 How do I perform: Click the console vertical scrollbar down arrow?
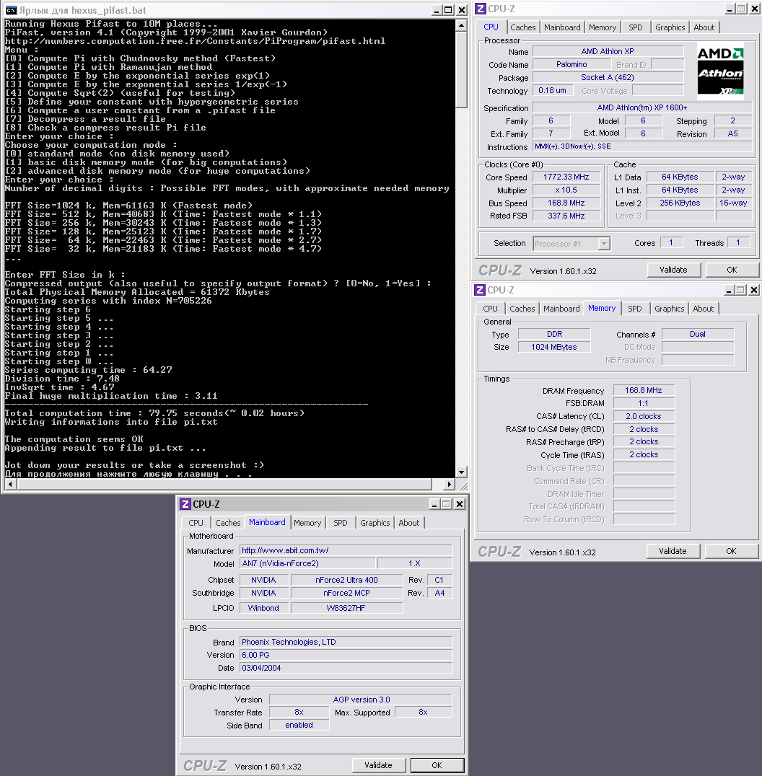461,472
